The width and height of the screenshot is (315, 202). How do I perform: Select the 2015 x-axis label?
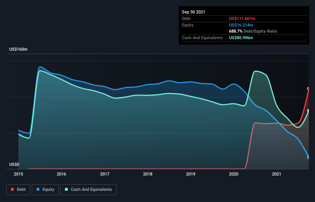[18, 174]
